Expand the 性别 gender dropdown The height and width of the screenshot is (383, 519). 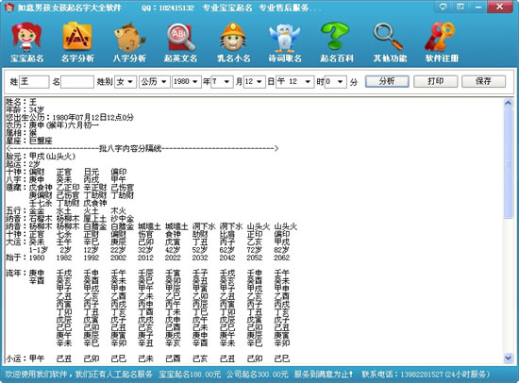[126, 81]
